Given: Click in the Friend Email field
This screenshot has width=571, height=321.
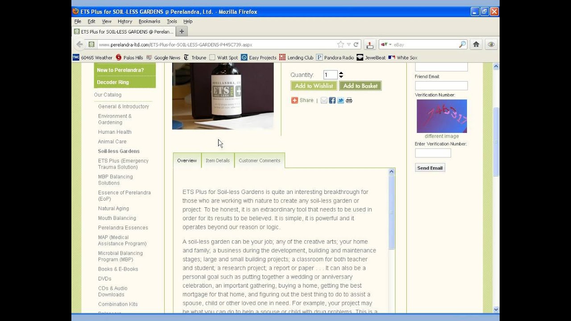Looking at the screenshot, I should [441, 86].
